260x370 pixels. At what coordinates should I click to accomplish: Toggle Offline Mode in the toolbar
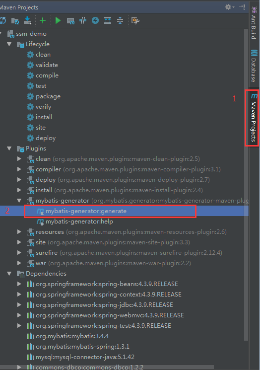pyautogui.click(x=83, y=20)
